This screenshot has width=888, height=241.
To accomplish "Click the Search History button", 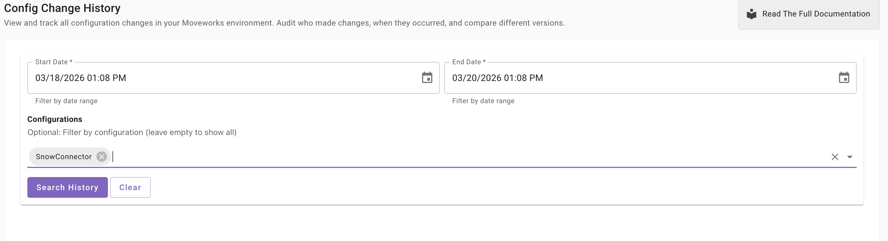I will pyautogui.click(x=67, y=187).
